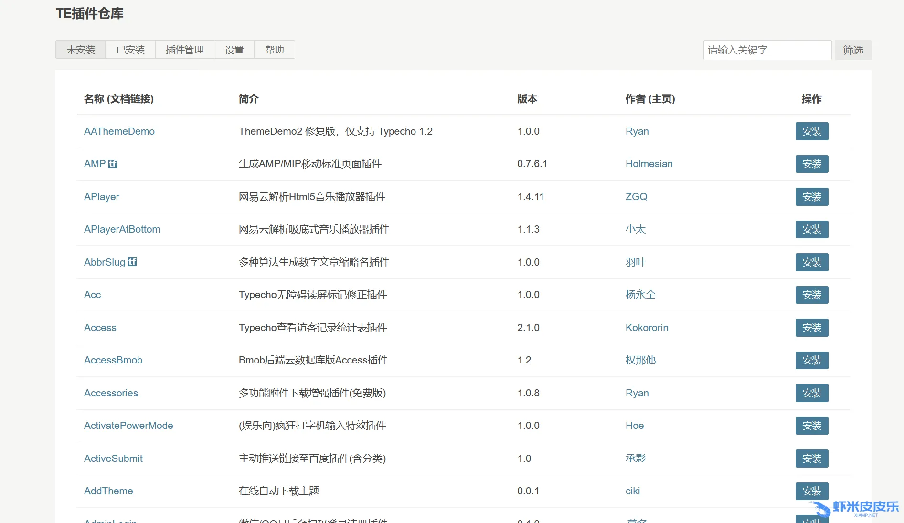
Task: Select the 未安装 tab
Action: pos(81,50)
